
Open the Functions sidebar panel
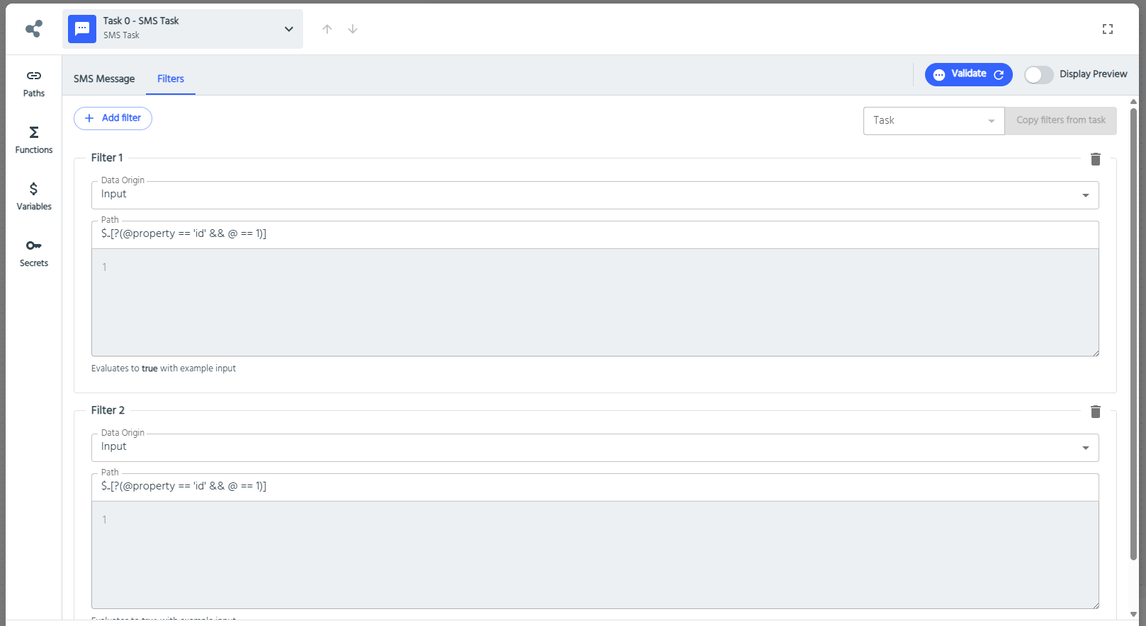pos(33,140)
